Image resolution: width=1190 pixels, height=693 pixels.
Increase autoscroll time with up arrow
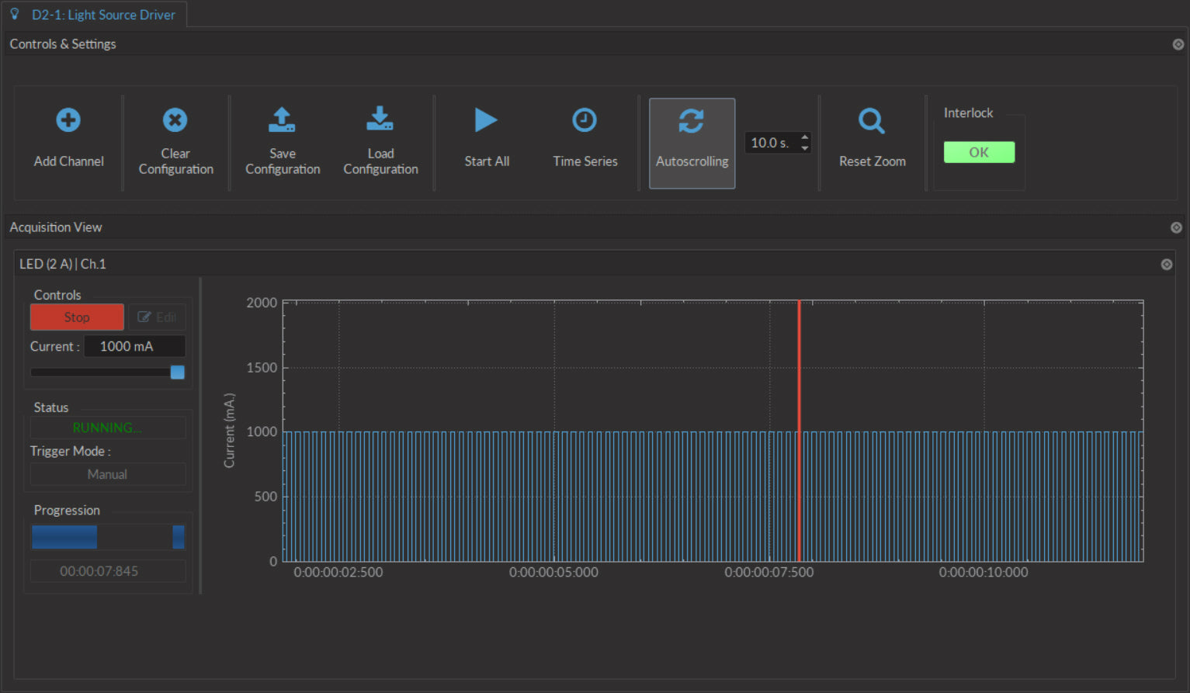pyautogui.click(x=805, y=137)
